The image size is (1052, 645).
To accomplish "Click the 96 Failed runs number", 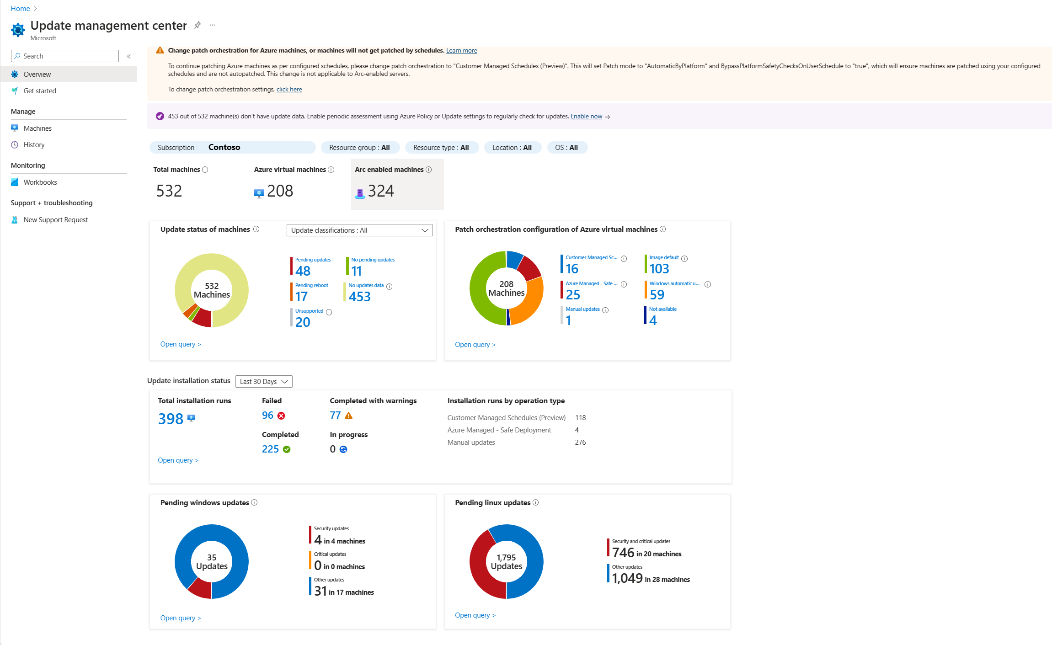I will (x=267, y=415).
